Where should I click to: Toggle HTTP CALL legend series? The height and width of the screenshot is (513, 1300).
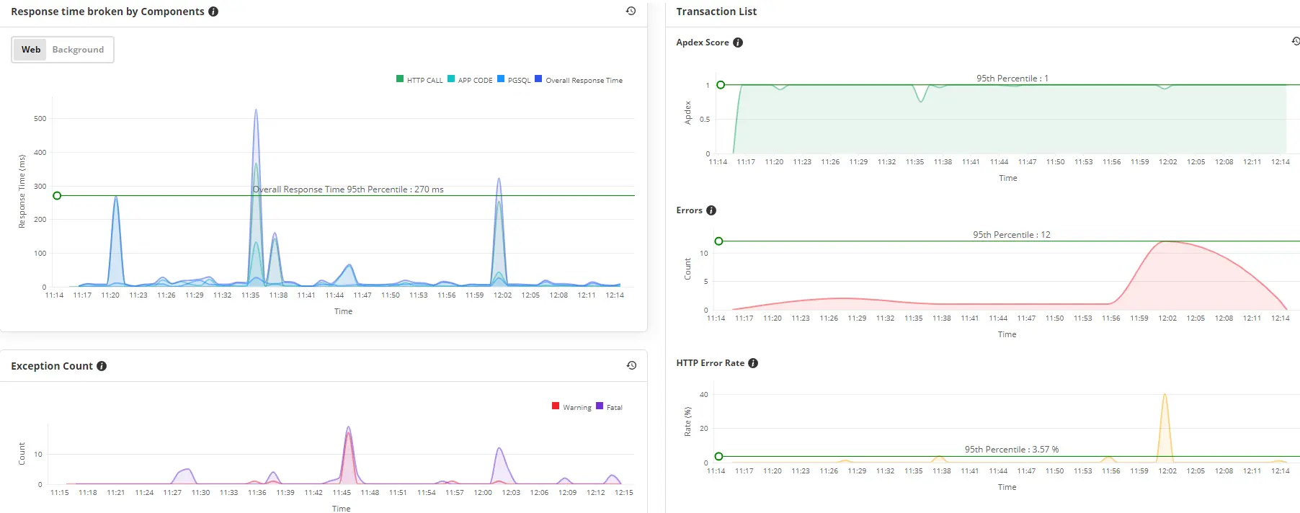point(419,80)
